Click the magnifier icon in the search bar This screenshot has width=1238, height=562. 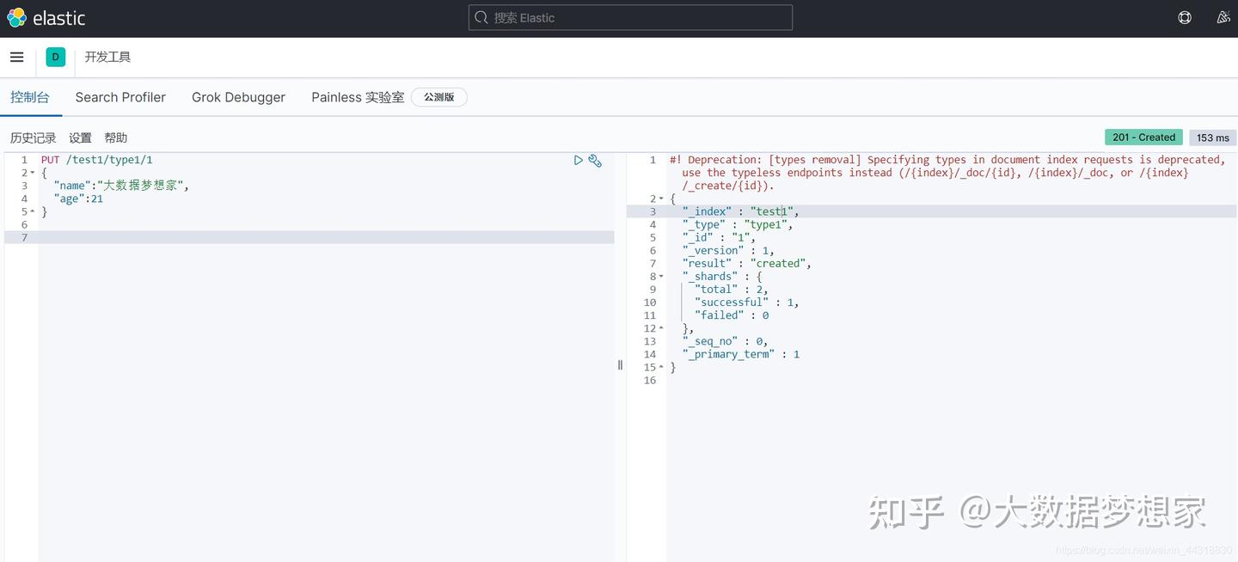coord(481,17)
